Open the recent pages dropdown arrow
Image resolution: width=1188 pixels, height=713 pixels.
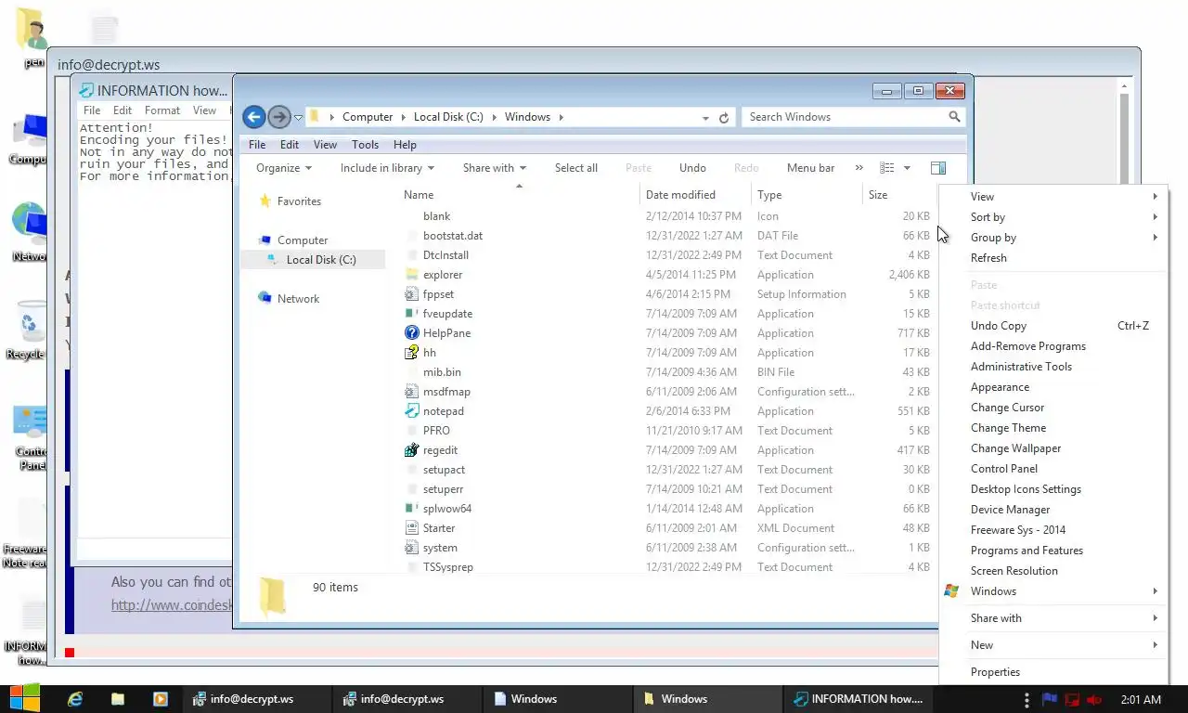tap(298, 118)
